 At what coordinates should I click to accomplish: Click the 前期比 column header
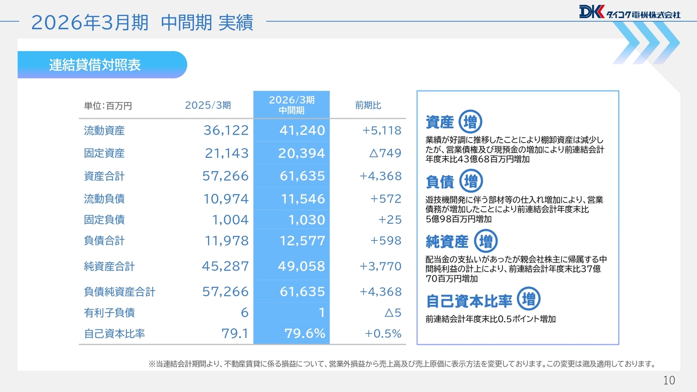click(x=368, y=106)
